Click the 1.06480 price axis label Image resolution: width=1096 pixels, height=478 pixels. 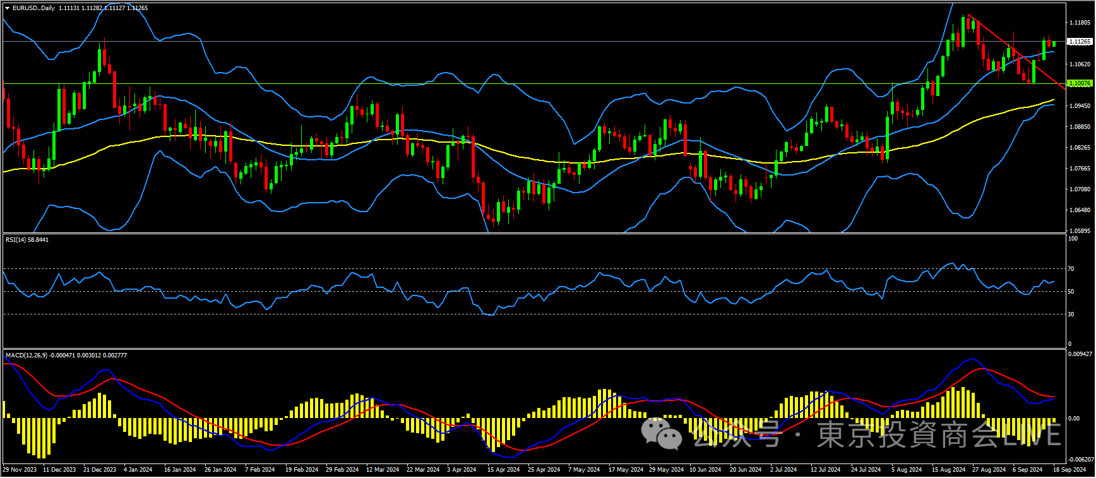tap(1080, 210)
